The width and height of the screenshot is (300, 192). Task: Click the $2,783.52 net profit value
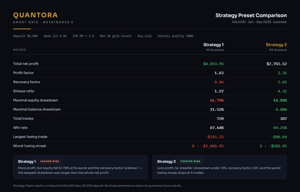pyautogui.click(x=277, y=64)
